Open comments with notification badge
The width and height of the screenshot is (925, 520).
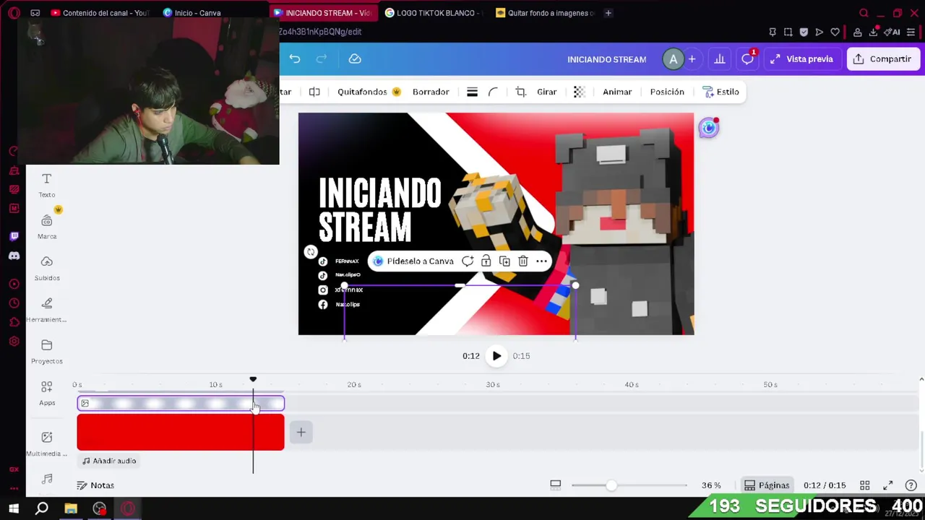(x=748, y=59)
